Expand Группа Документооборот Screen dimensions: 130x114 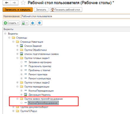click(x=13, y=107)
